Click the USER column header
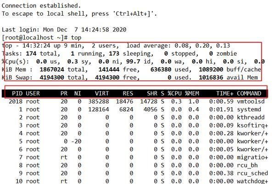274x184 pixels. point(33,93)
